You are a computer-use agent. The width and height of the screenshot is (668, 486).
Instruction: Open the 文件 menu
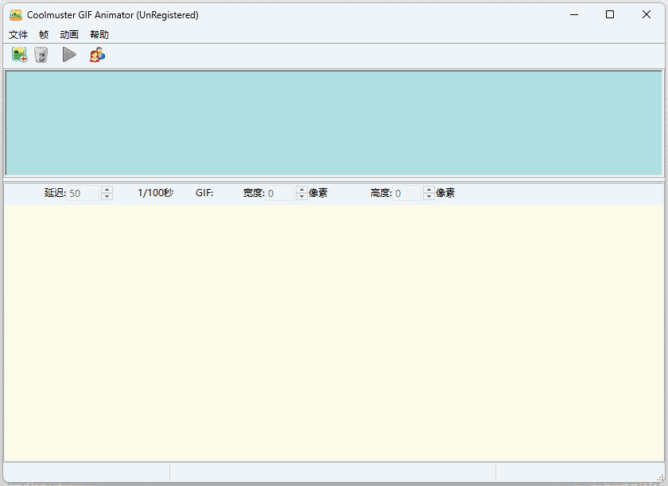pyautogui.click(x=18, y=34)
